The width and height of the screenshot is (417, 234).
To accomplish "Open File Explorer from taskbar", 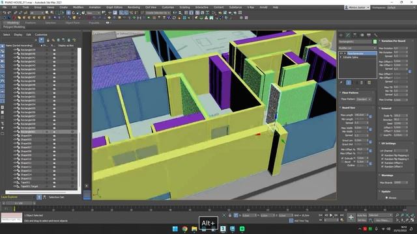I will click(x=194, y=229).
